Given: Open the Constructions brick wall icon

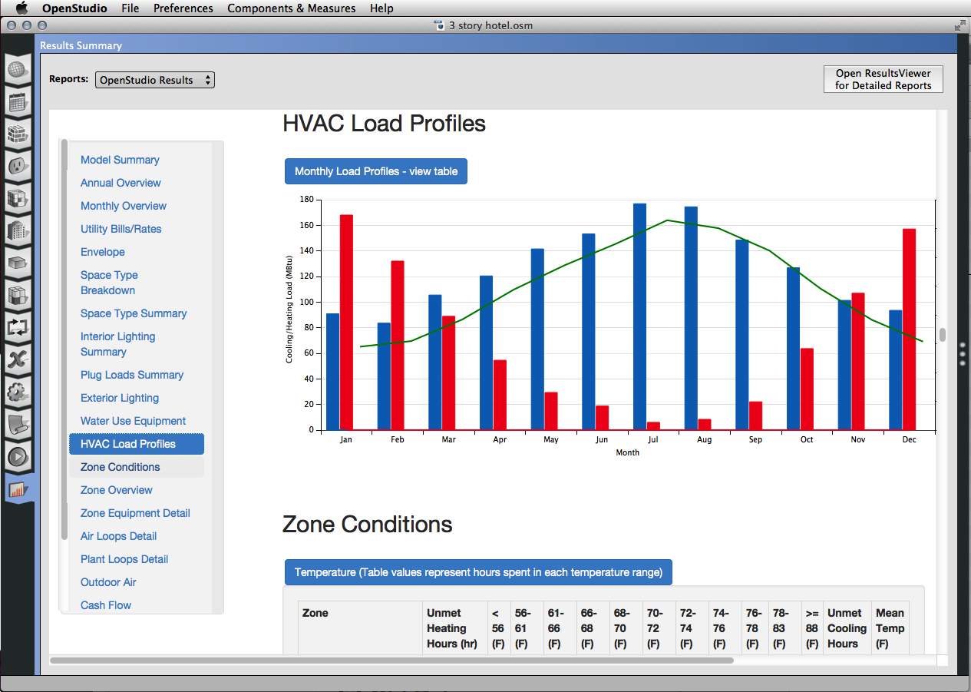Looking at the screenshot, I should click(x=17, y=134).
